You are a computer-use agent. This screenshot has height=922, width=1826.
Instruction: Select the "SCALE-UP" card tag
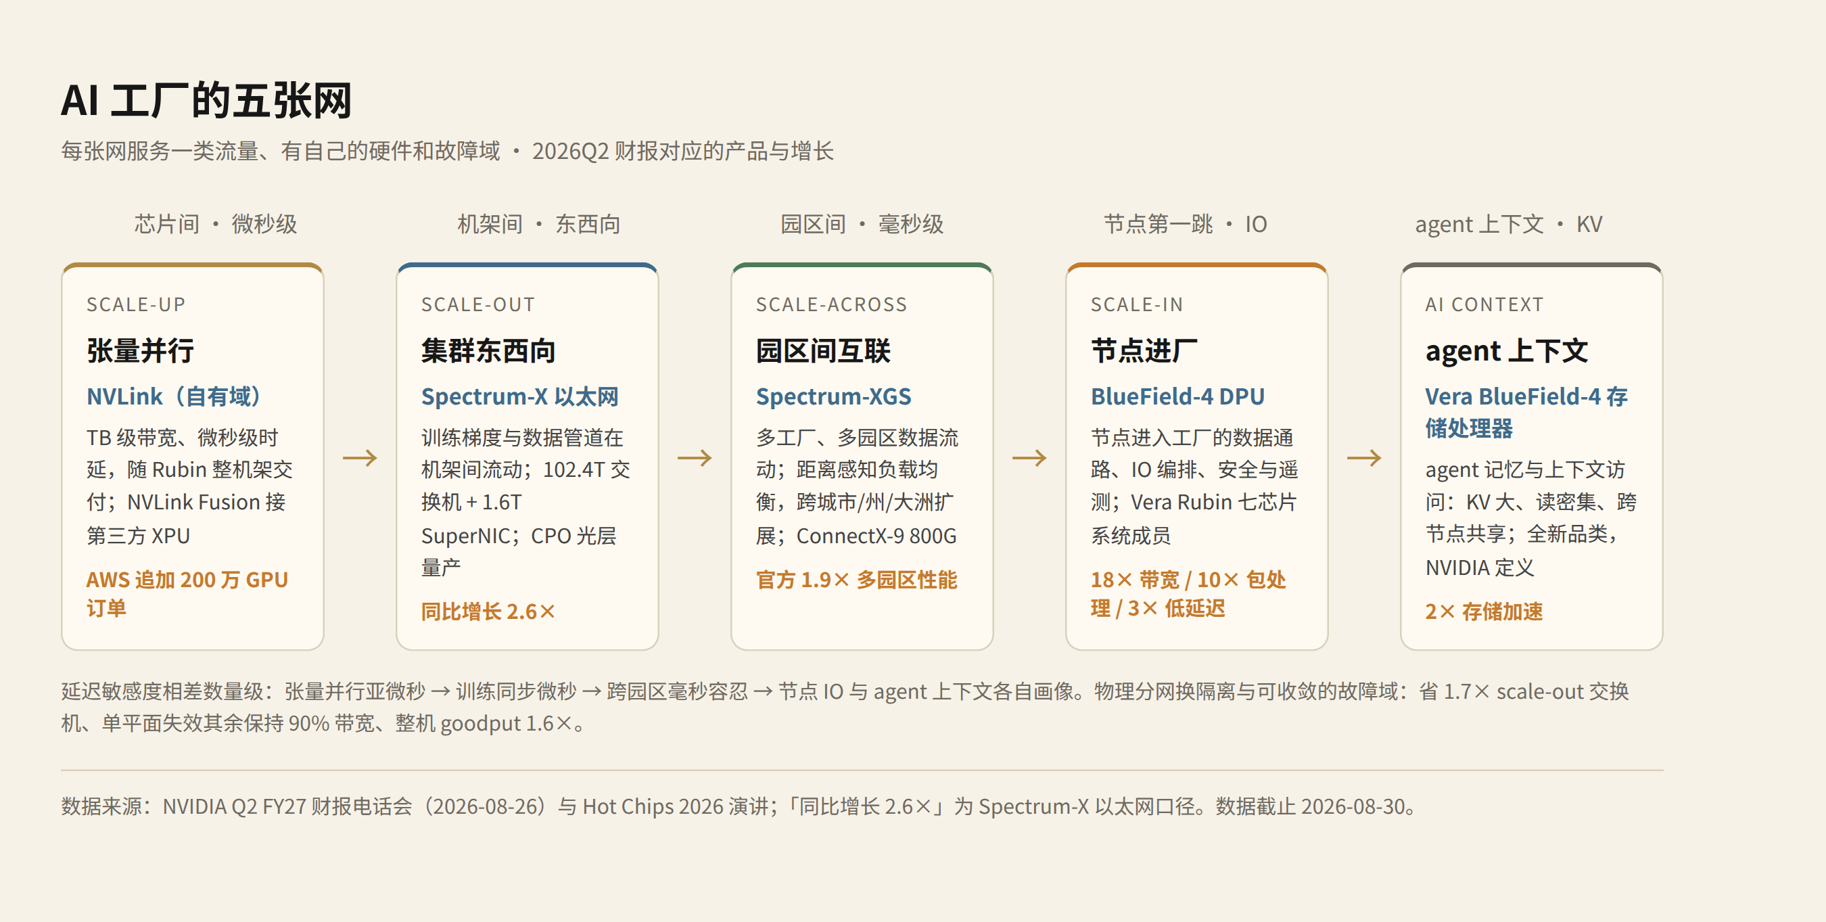tap(136, 305)
